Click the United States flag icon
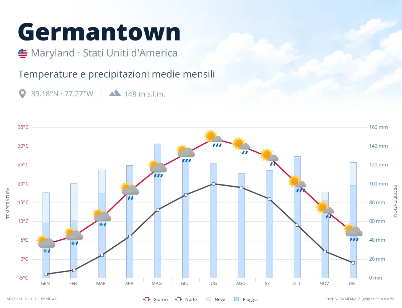The width and height of the screenshot is (402, 308). point(23,54)
